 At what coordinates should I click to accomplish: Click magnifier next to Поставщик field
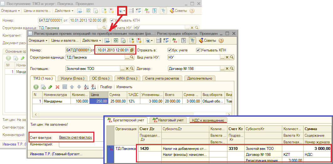(x=132, y=69)
